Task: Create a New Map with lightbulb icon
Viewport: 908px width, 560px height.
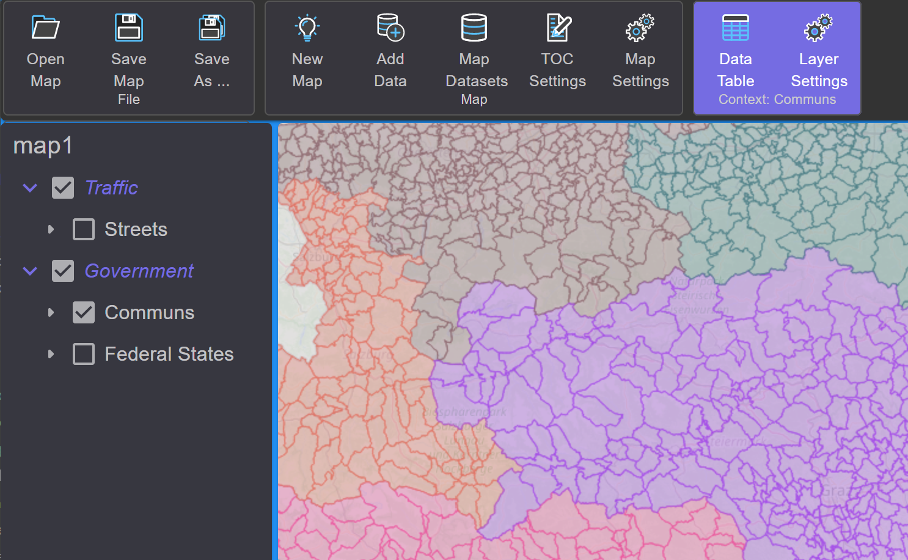Action: [307, 28]
